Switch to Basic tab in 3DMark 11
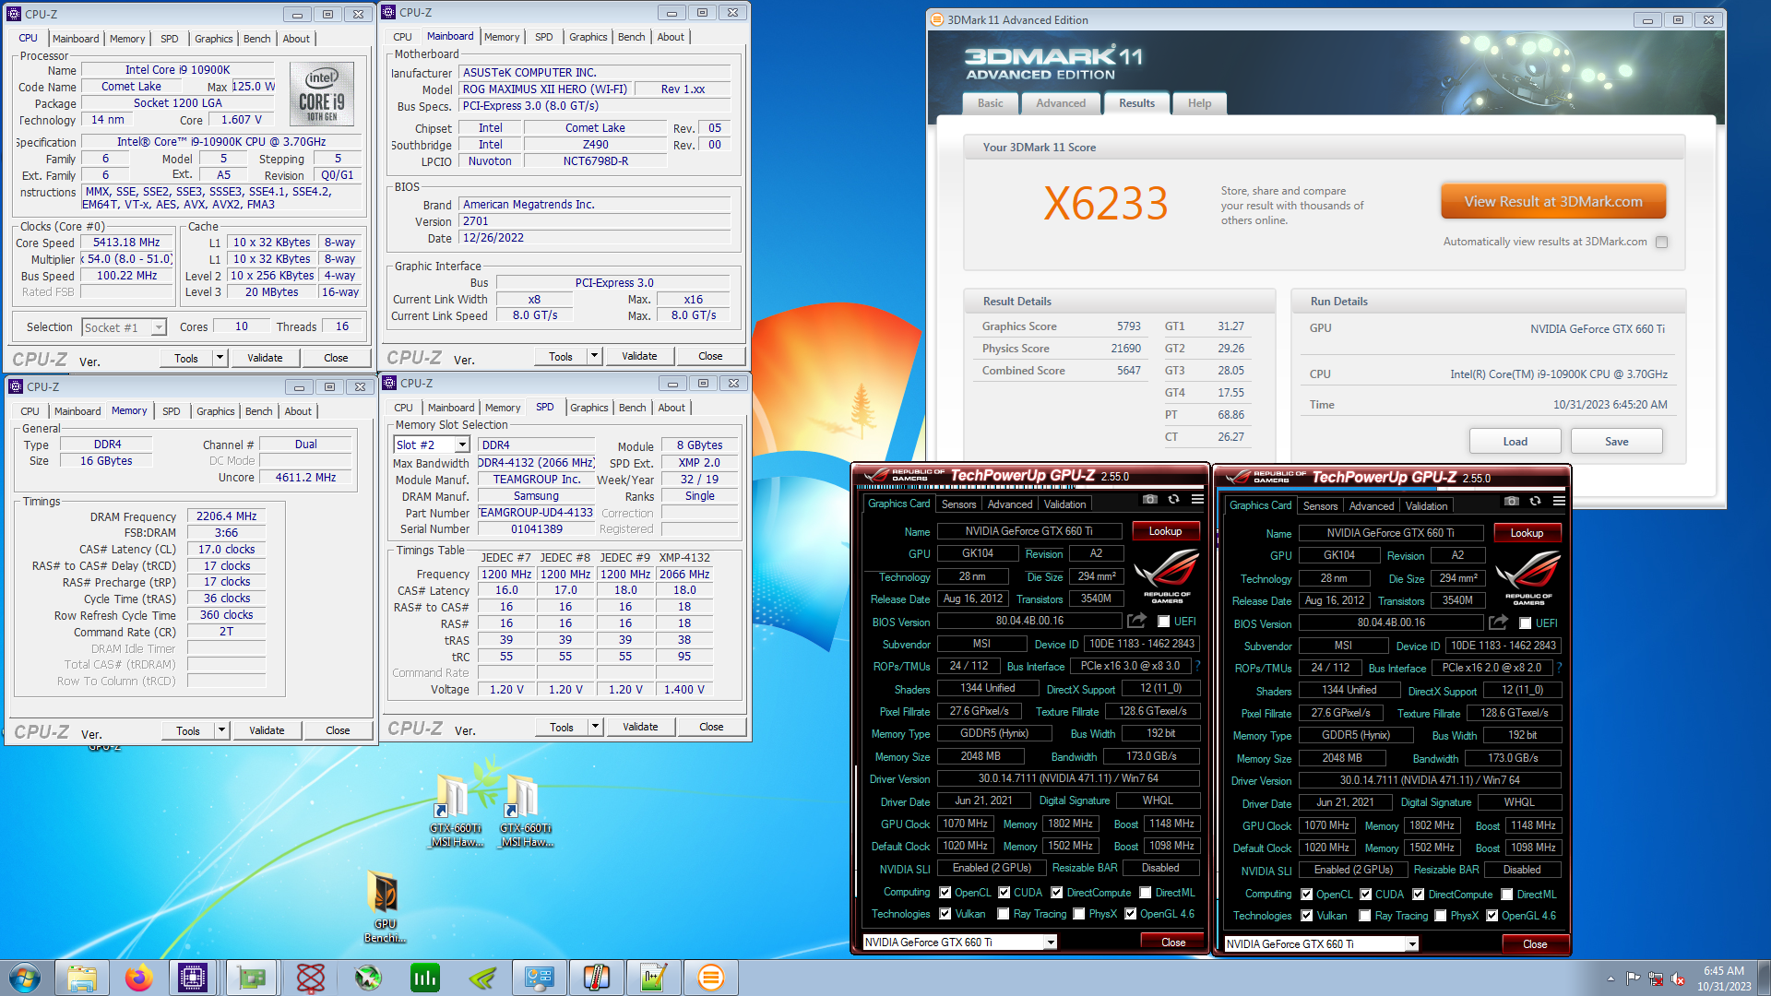 [x=990, y=103]
